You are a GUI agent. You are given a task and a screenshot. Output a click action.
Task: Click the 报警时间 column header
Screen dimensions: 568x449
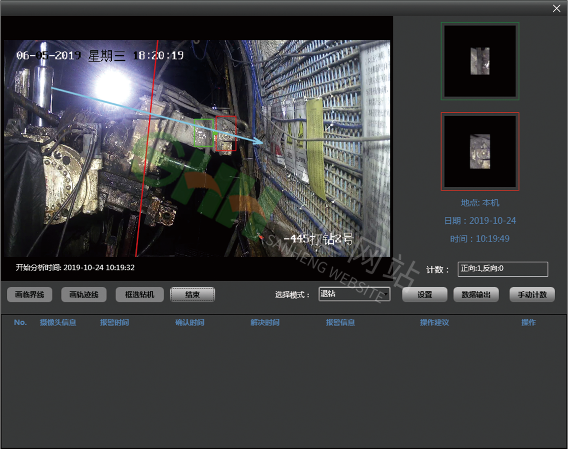[x=114, y=323]
